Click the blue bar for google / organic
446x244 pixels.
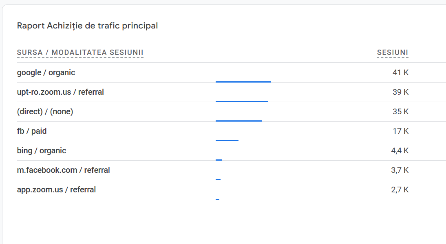point(243,82)
